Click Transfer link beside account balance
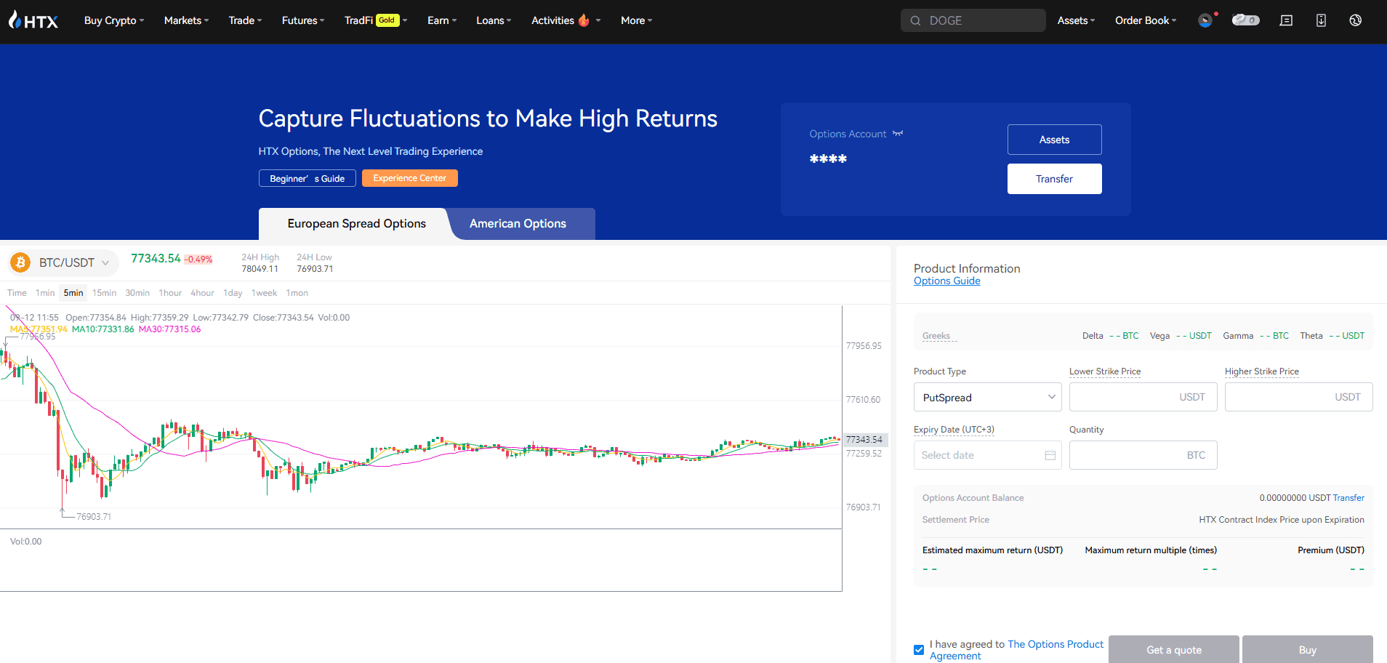 pyautogui.click(x=1348, y=498)
